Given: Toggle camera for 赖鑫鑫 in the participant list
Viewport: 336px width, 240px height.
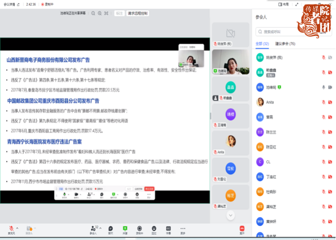Looking at the screenshot, I should tap(330, 72).
